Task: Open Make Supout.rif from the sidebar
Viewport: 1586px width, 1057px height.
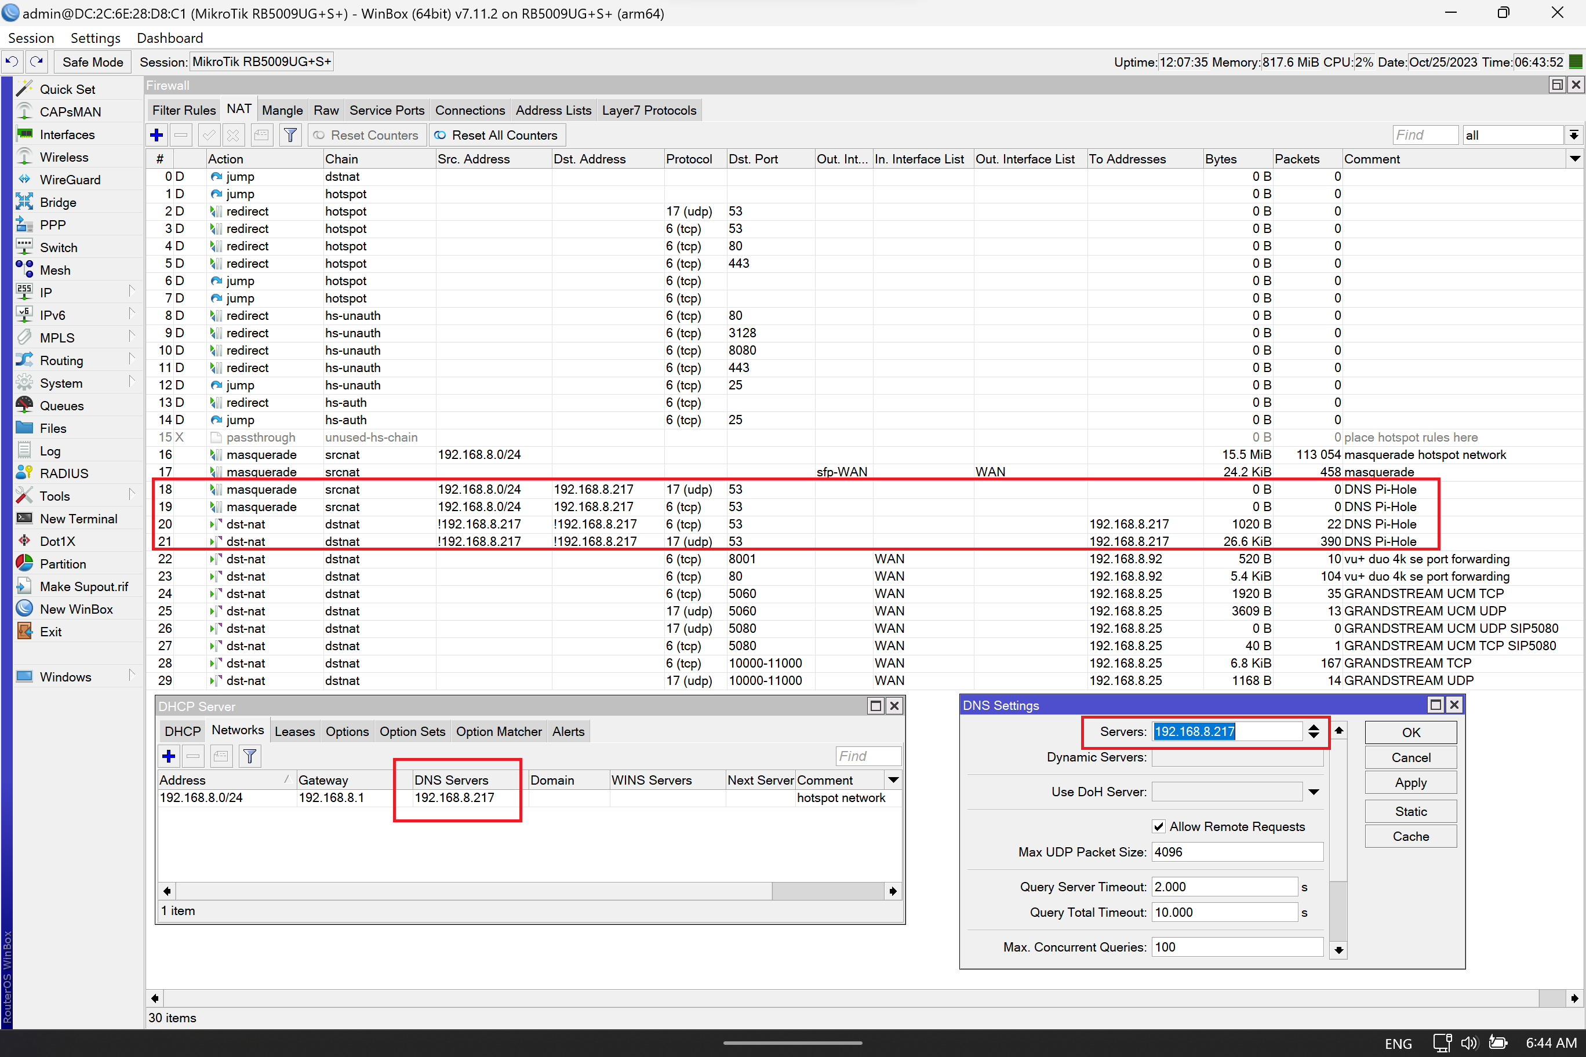Action: pos(85,586)
